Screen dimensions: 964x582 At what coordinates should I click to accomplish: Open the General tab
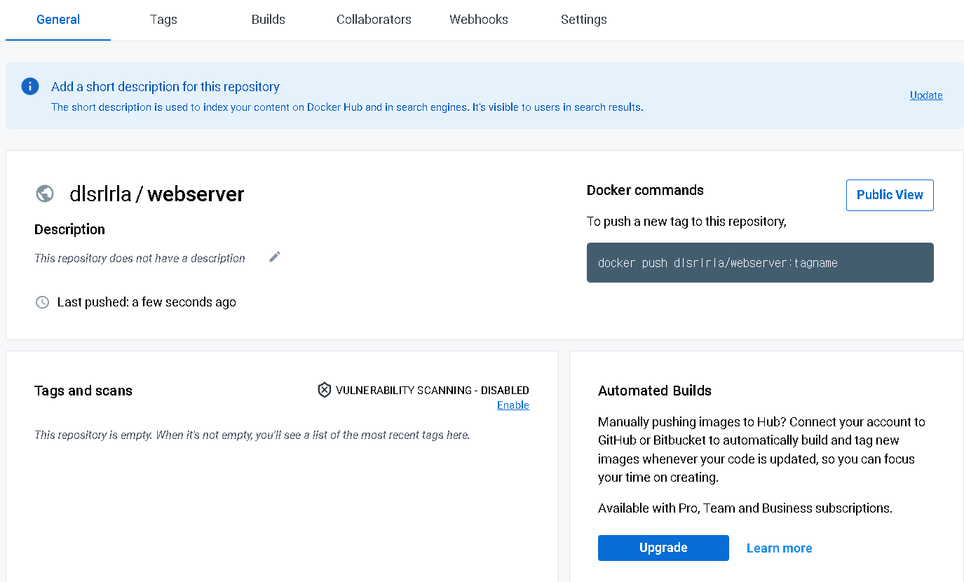point(58,20)
